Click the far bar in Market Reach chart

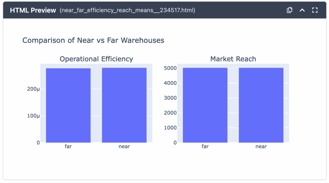205,105
